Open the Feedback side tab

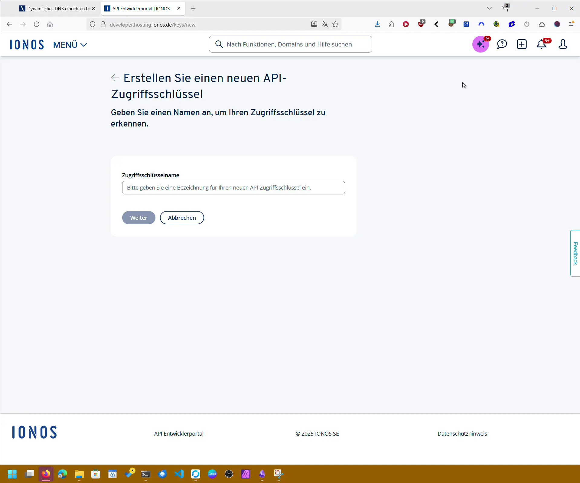575,253
